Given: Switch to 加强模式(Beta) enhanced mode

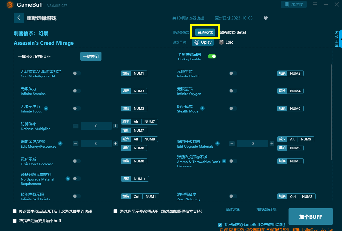Looking at the screenshot, I should [233, 32].
